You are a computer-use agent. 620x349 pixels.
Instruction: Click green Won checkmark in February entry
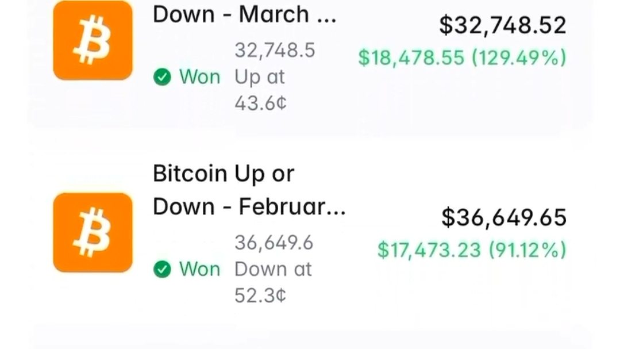[162, 269]
